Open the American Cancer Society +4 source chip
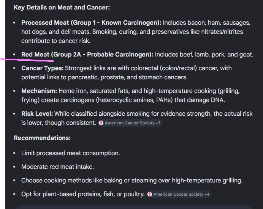Screen dimensions: 263x209 coord(181,194)
